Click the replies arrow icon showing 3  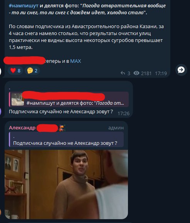[x=123, y=73]
